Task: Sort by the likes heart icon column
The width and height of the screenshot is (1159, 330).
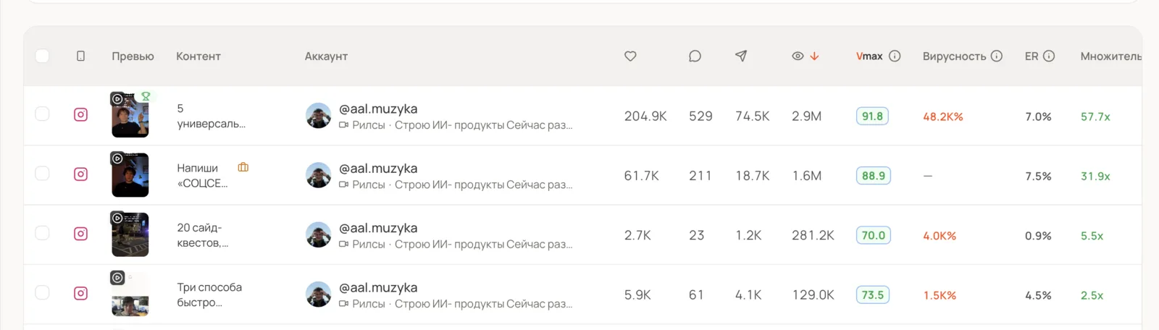Action: coord(630,56)
